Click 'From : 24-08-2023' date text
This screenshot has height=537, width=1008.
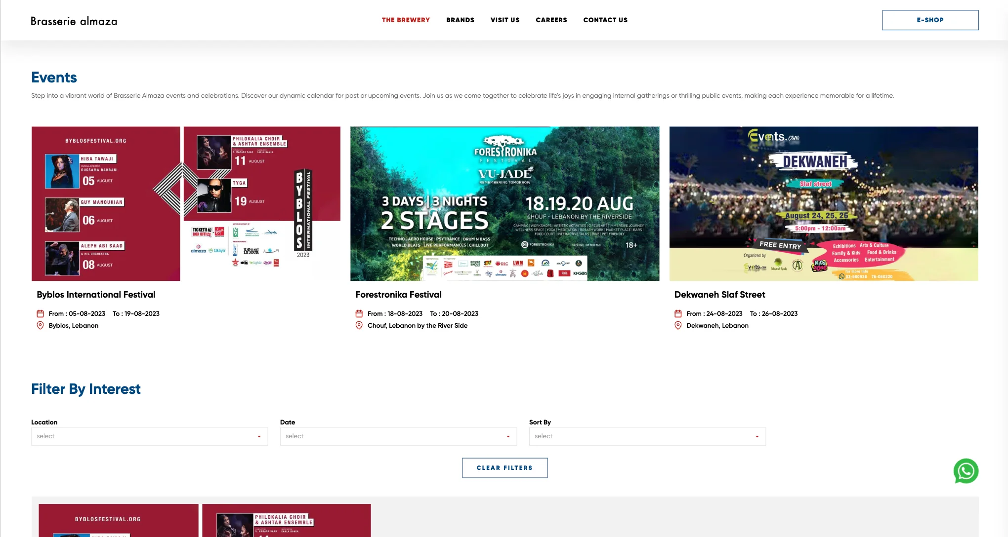(714, 314)
